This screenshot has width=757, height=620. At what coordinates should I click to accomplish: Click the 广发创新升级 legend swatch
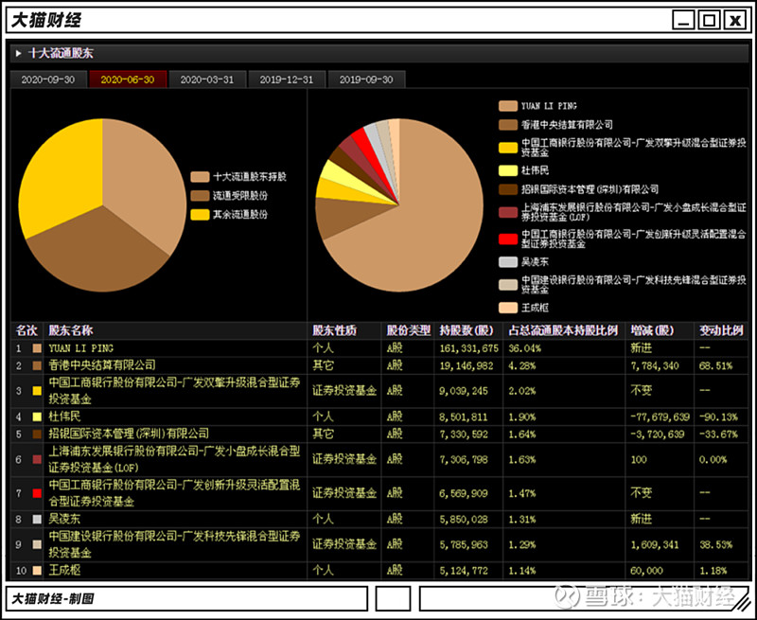(x=508, y=239)
